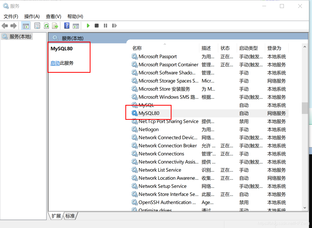Click gear icon of Network List Service
312x228 pixels.
(x=135, y=170)
